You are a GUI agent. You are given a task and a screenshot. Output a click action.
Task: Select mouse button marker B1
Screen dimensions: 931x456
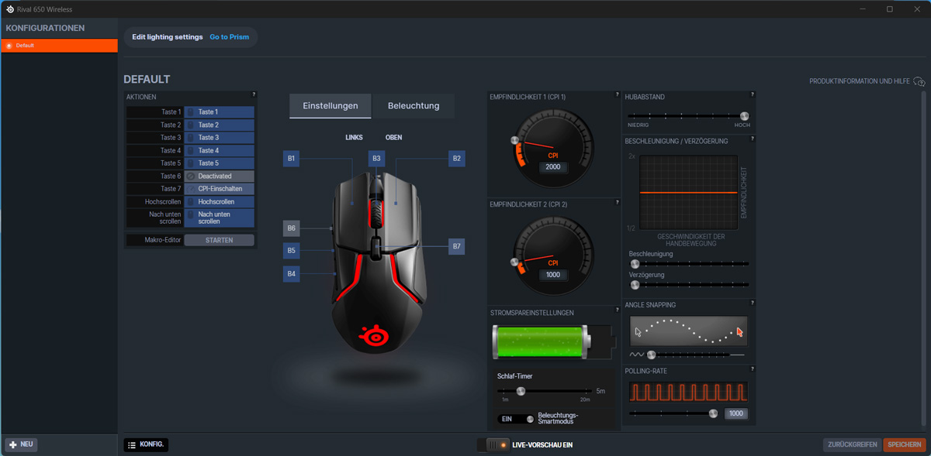[x=292, y=159]
